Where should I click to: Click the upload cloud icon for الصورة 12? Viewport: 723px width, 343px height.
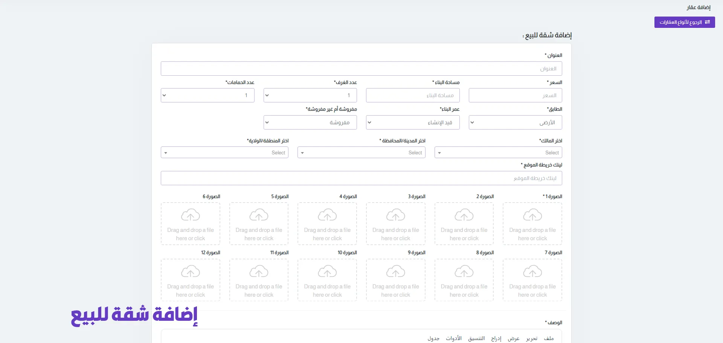(191, 271)
